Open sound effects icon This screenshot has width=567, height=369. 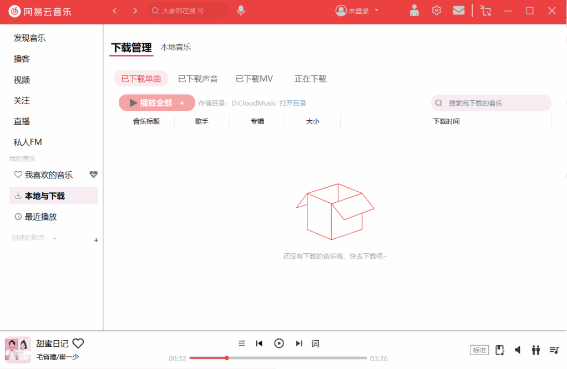[x=500, y=350]
